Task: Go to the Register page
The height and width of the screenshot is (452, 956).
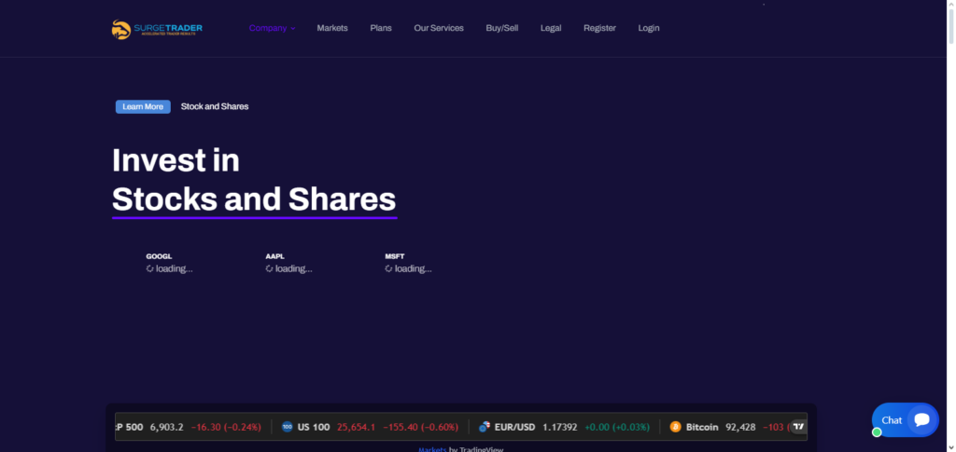Action: [599, 28]
